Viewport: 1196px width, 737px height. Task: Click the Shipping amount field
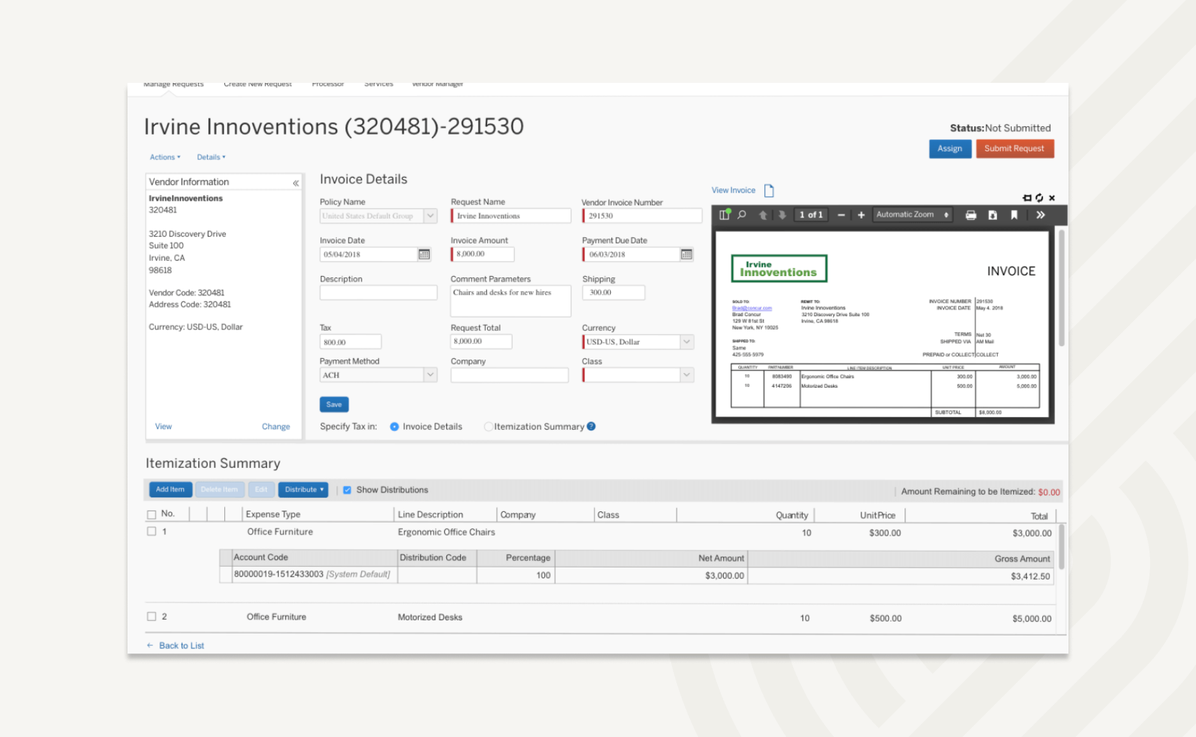click(x=613, y=293)
